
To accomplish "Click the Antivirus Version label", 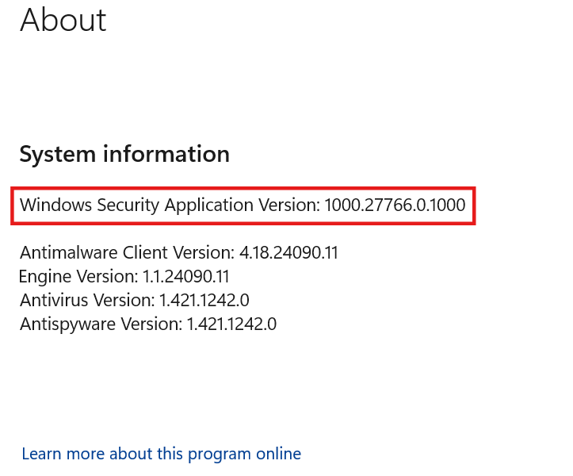I will point(87,300).
